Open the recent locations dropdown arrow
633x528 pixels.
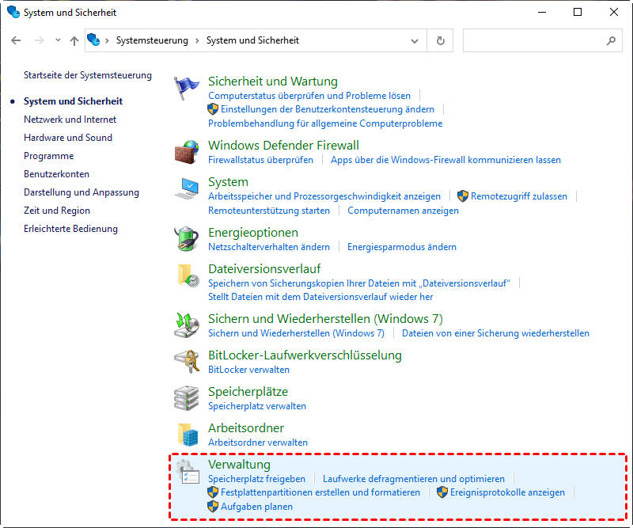pos(58,40)
